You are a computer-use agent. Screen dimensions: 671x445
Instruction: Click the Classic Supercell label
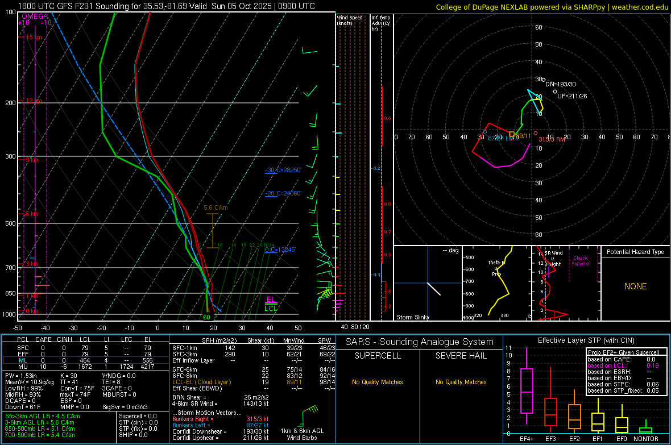click(x=581, y=261)
